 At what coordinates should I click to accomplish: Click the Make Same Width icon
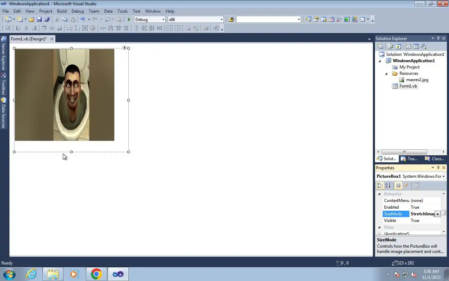tap(69, 28)
